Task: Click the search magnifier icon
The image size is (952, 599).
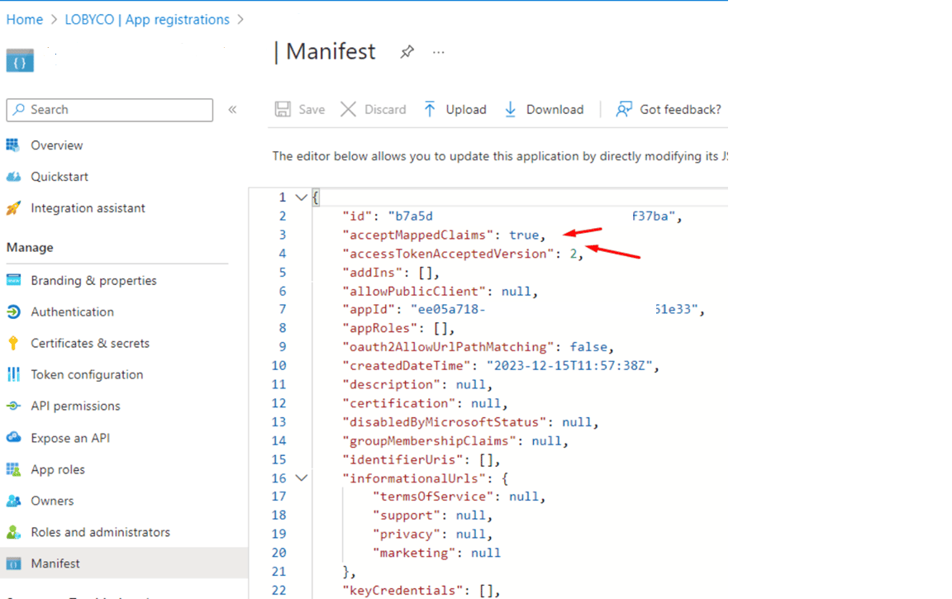Action: (19, 109)
